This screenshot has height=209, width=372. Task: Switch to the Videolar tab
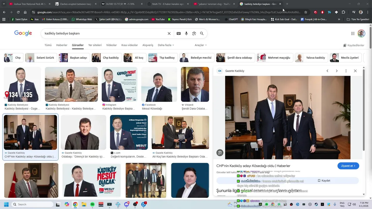point(112,45)
